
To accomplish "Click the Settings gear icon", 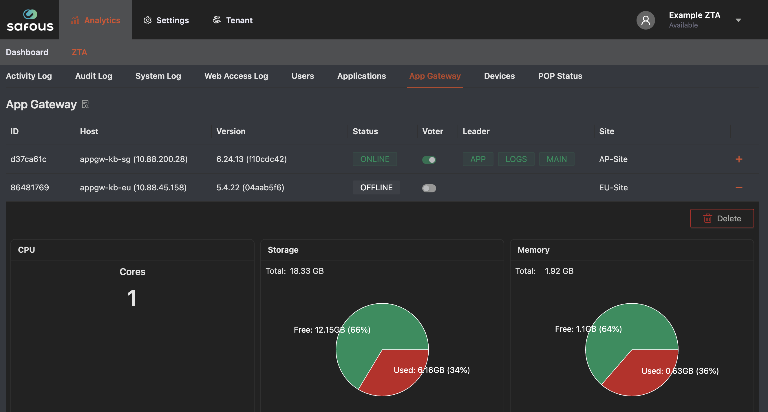I will pos(148,20).
